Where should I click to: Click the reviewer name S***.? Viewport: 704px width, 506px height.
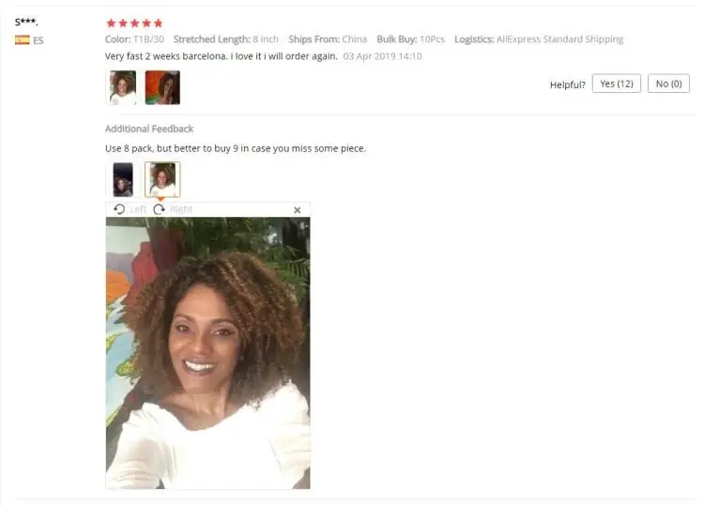pyautogui.click(x=26, y=22)
